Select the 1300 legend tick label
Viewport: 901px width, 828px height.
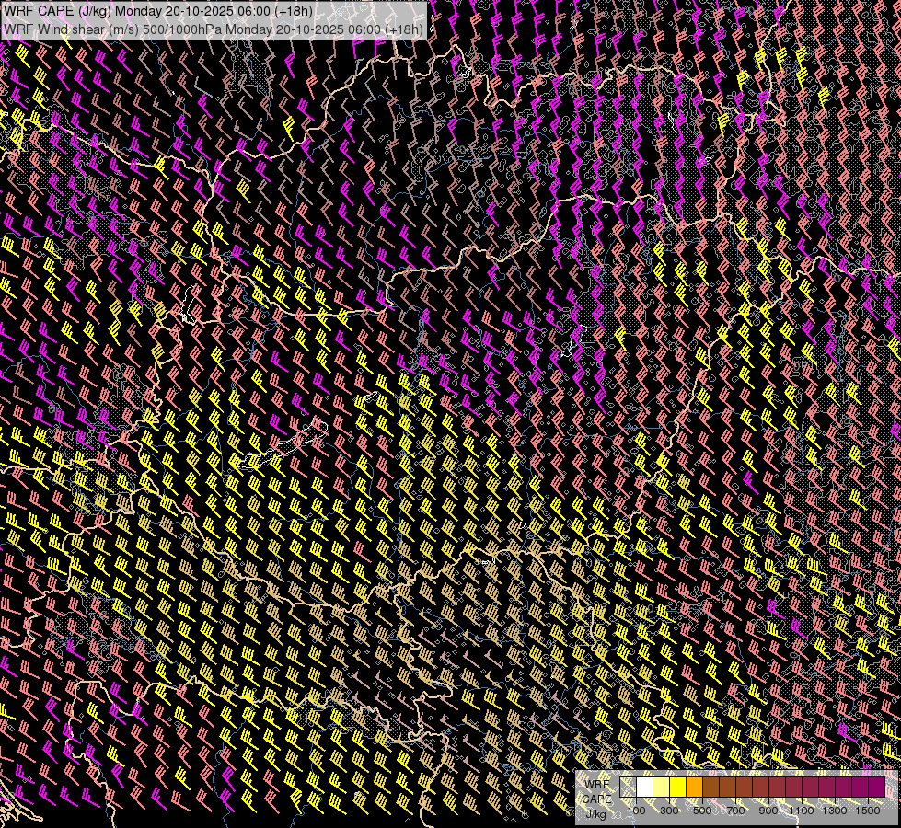point(835,811)
